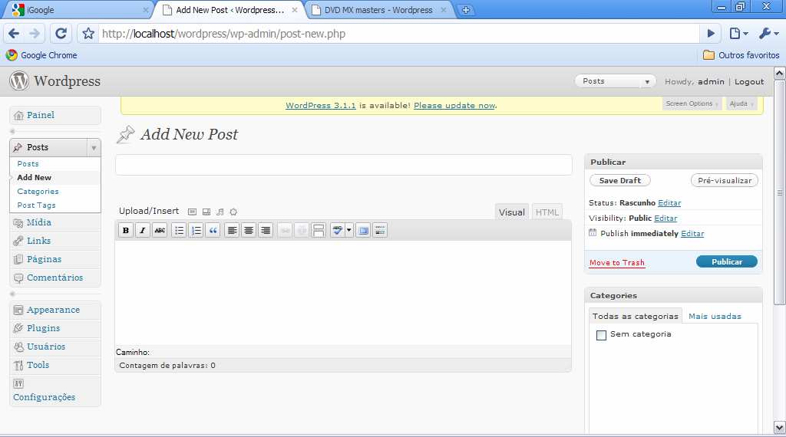Apply strikethrough ABC formatting
Viewport: 786px width, 437px height.
tap(160, 230)
